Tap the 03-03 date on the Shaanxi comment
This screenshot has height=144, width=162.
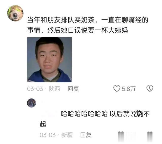pos(35,89)
